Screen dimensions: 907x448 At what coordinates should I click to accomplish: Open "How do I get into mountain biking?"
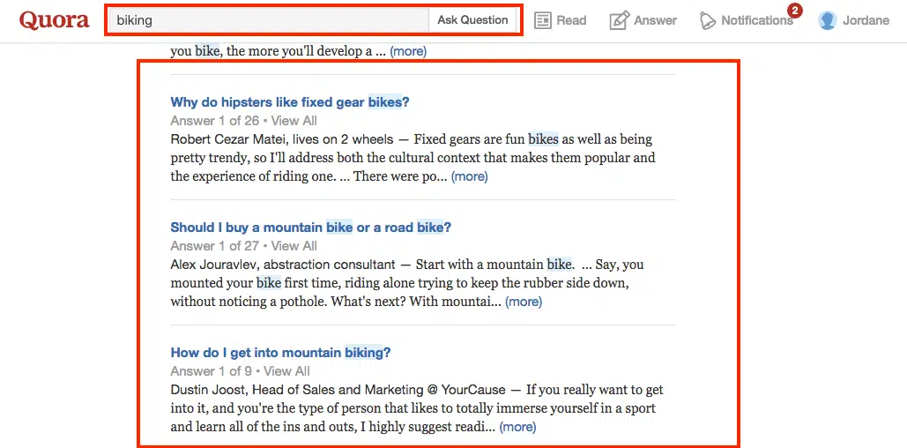(x=280, y=353)
